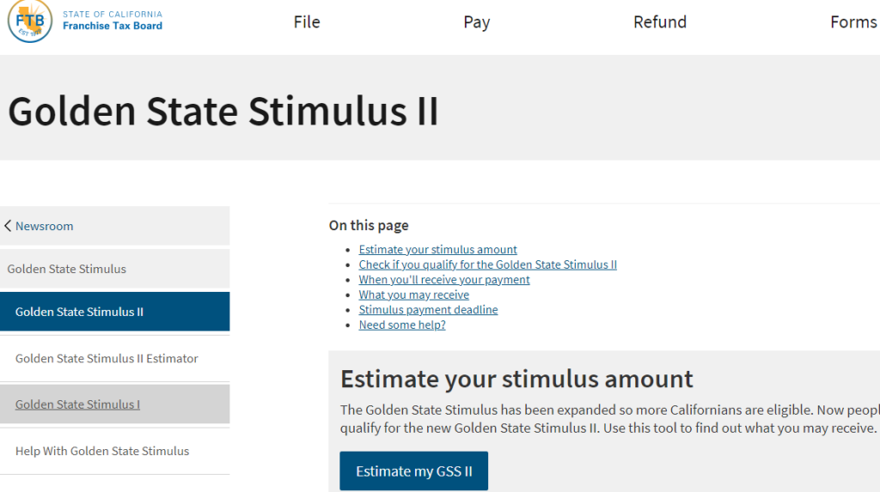Select Golden State Stimulus in the sidebar
This screenshot has width=880, height=492.
[x=67, y=269]
